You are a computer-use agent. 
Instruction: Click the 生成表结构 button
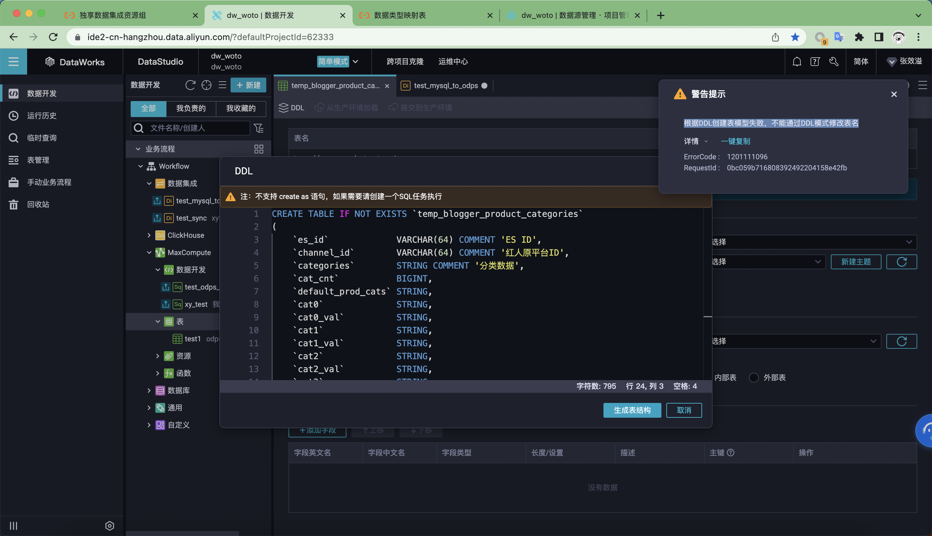pyautogui.click(x=632, y=410)
